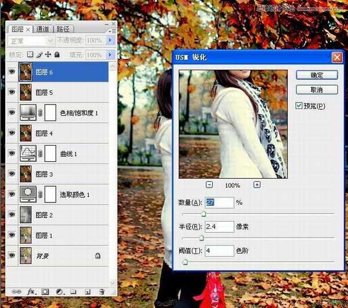Delete layer with the trash icon
The image size is (348, 308).
click(x=102, y=292)
